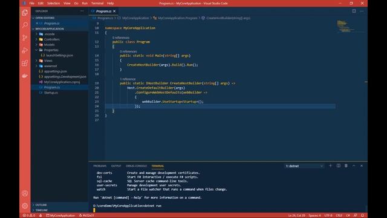Change indentation via Spaces: 4
The image size is (387, 218).
coord(314,216)
